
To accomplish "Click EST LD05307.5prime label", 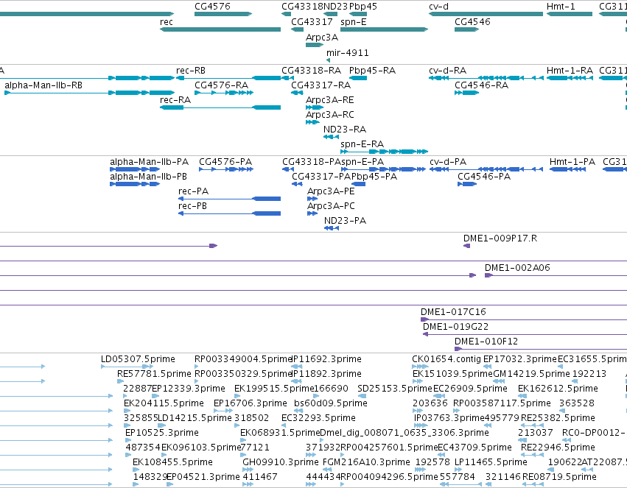I will [138, 359].
